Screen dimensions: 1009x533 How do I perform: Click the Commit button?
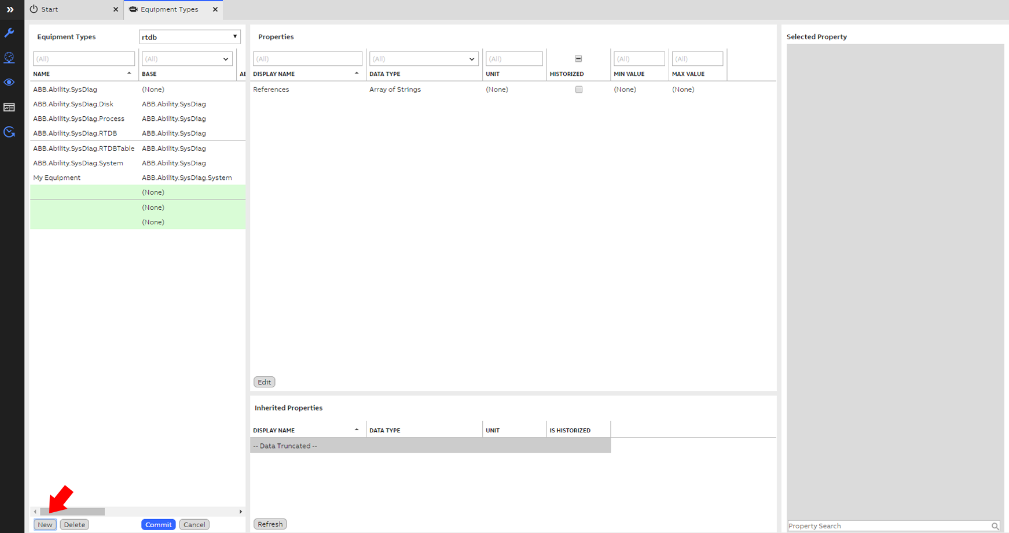(159, 525)
